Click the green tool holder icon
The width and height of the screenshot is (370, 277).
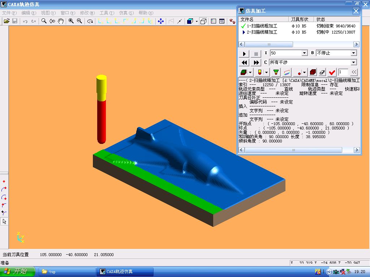pos(276,72)
